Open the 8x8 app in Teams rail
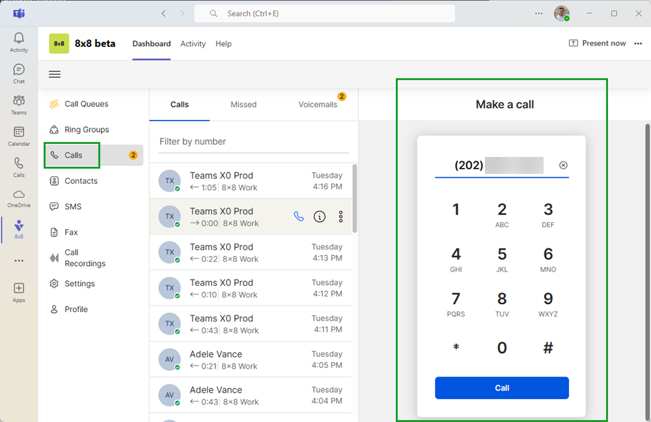Image resolution: width=651 pixels, height=422 pixels. [x=19, y=229]
